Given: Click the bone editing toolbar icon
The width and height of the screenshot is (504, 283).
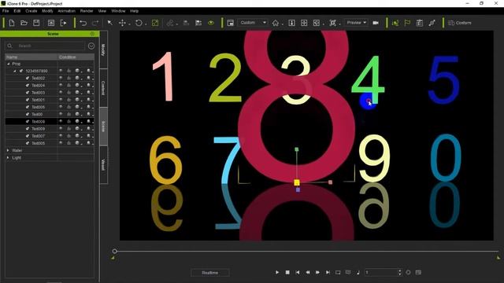Looking at the screenshot, I should (x=432, y=23).
